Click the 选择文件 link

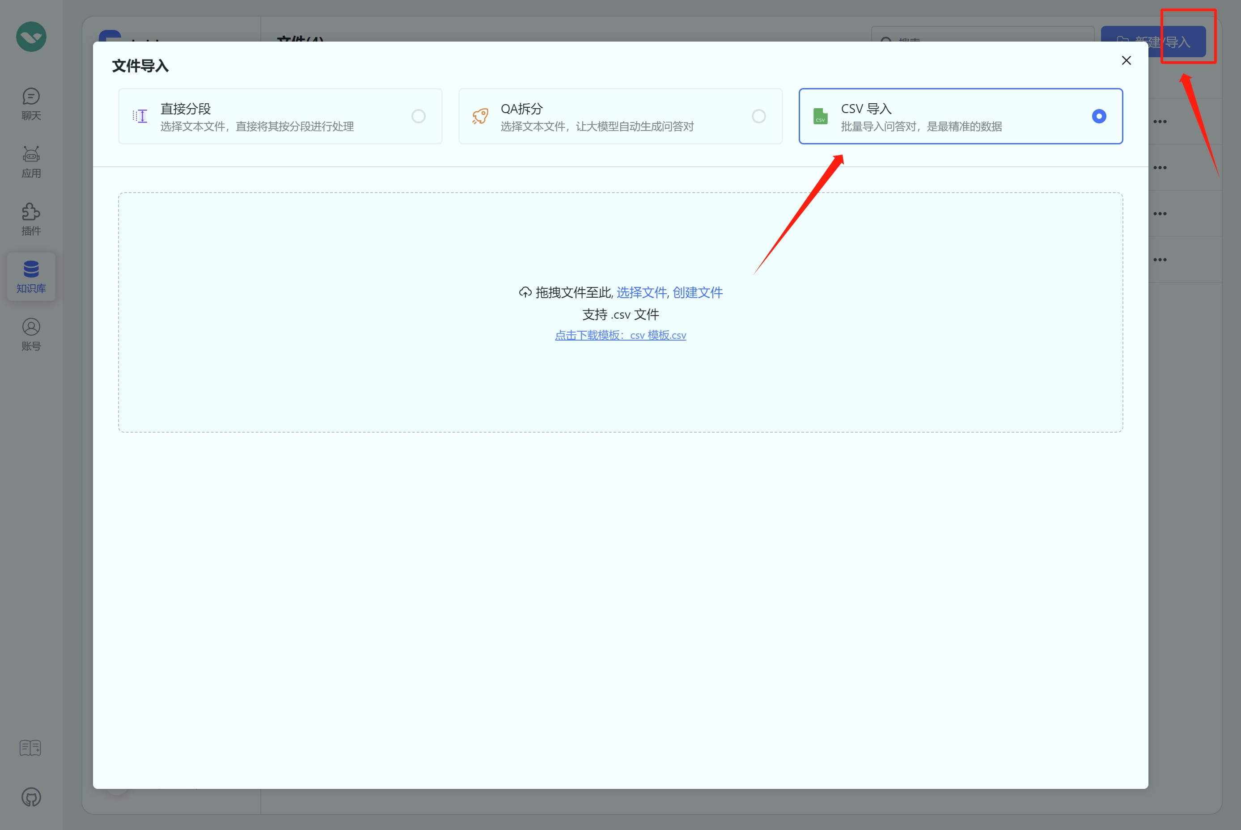(x=641, y=292)
